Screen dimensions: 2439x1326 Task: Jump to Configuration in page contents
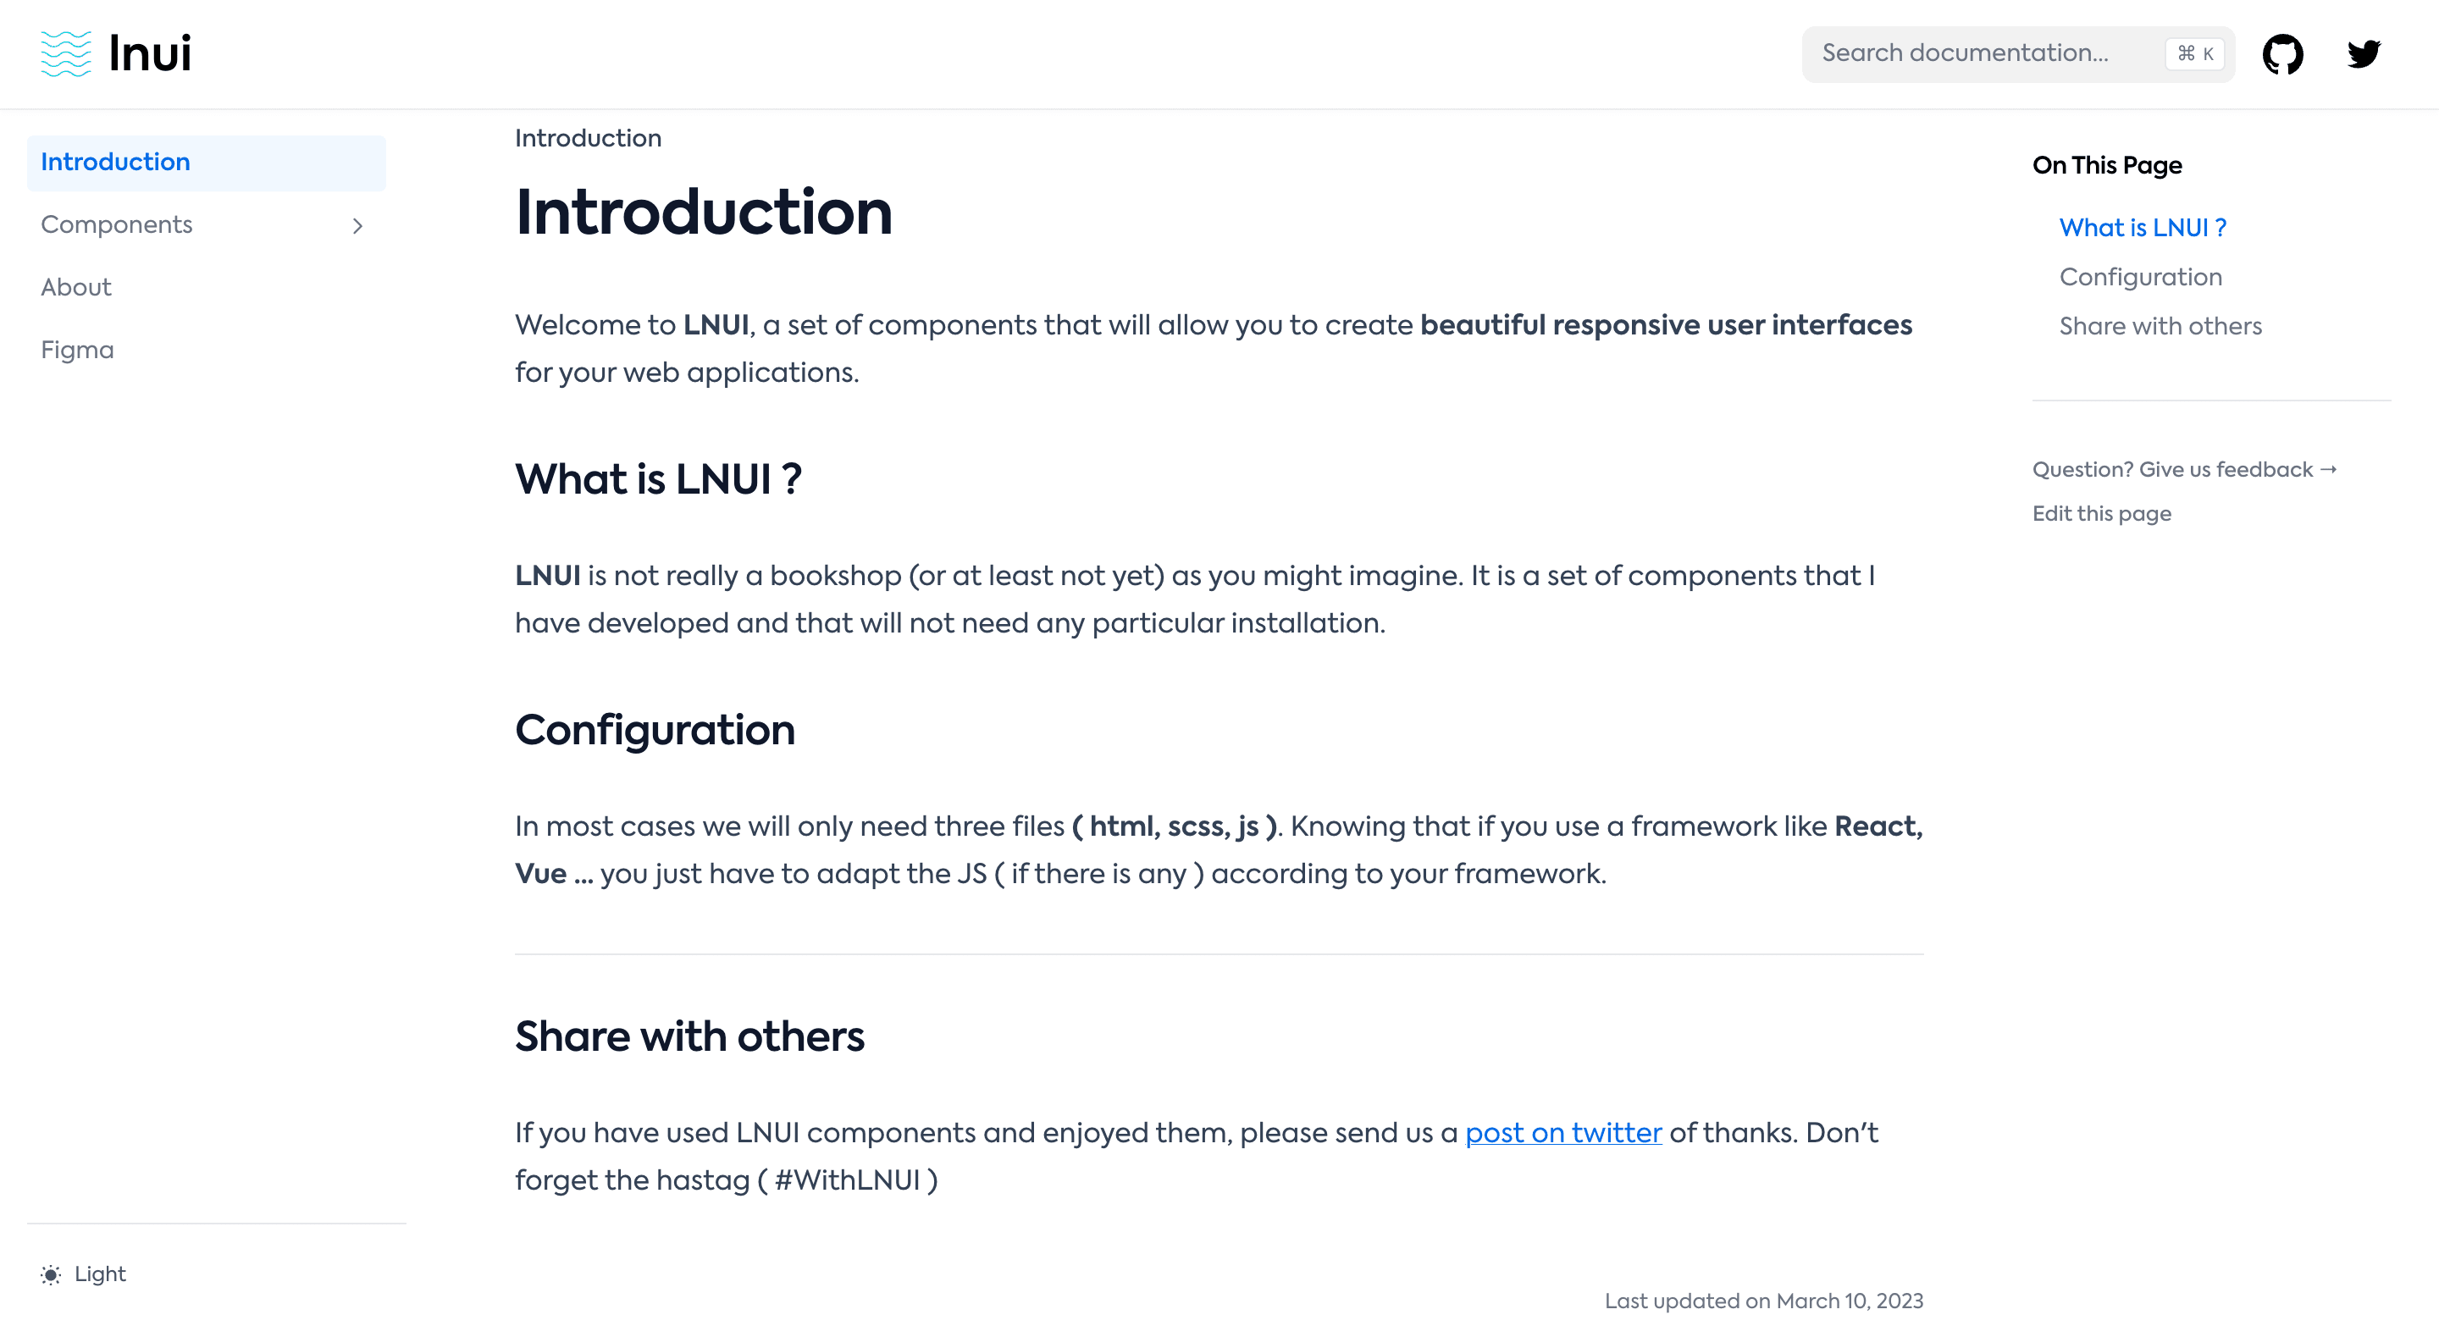(2140, 278)
